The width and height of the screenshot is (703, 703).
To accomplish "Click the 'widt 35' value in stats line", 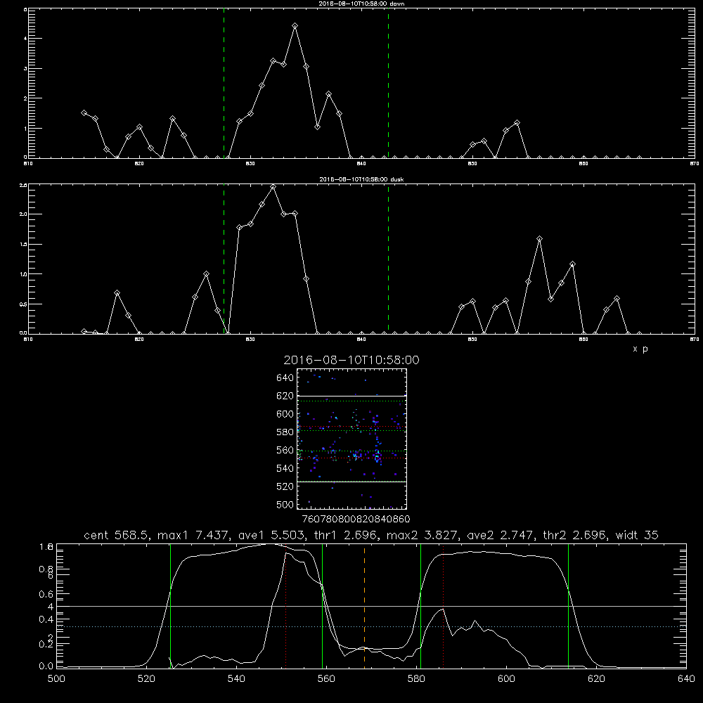I will tap(637, 535).
